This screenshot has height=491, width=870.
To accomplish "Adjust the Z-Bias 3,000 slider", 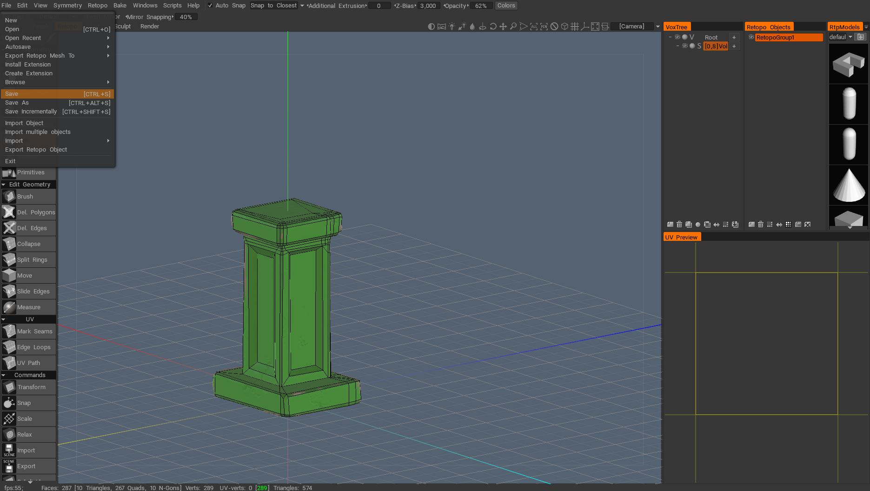I will (x=428, y=6).
